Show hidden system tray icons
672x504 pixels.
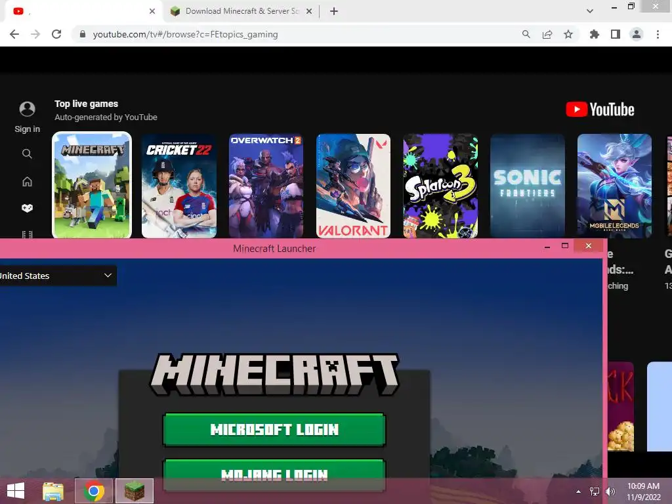click(x=579, y=492)
